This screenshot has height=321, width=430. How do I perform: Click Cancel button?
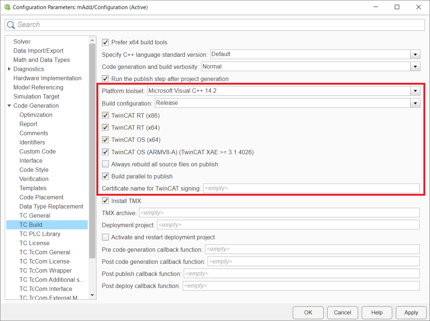pos(342,313)
